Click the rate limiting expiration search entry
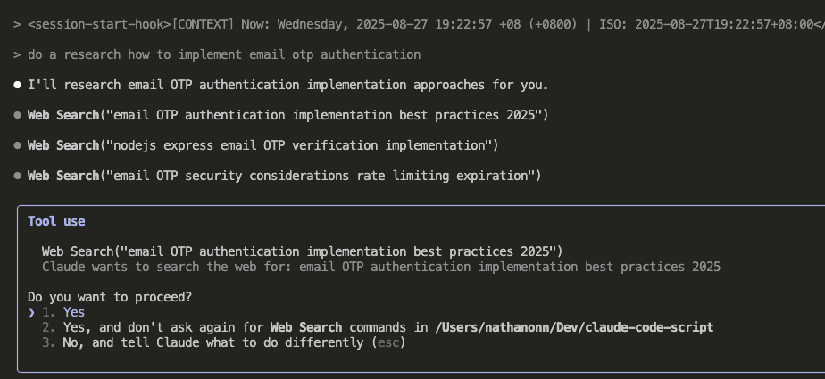The image size is (825, 379). [x=284, y=176]
